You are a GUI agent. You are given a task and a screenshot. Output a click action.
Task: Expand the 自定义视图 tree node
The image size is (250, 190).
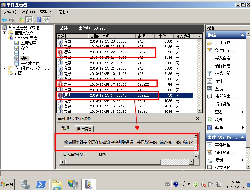(x=5, y=33)
